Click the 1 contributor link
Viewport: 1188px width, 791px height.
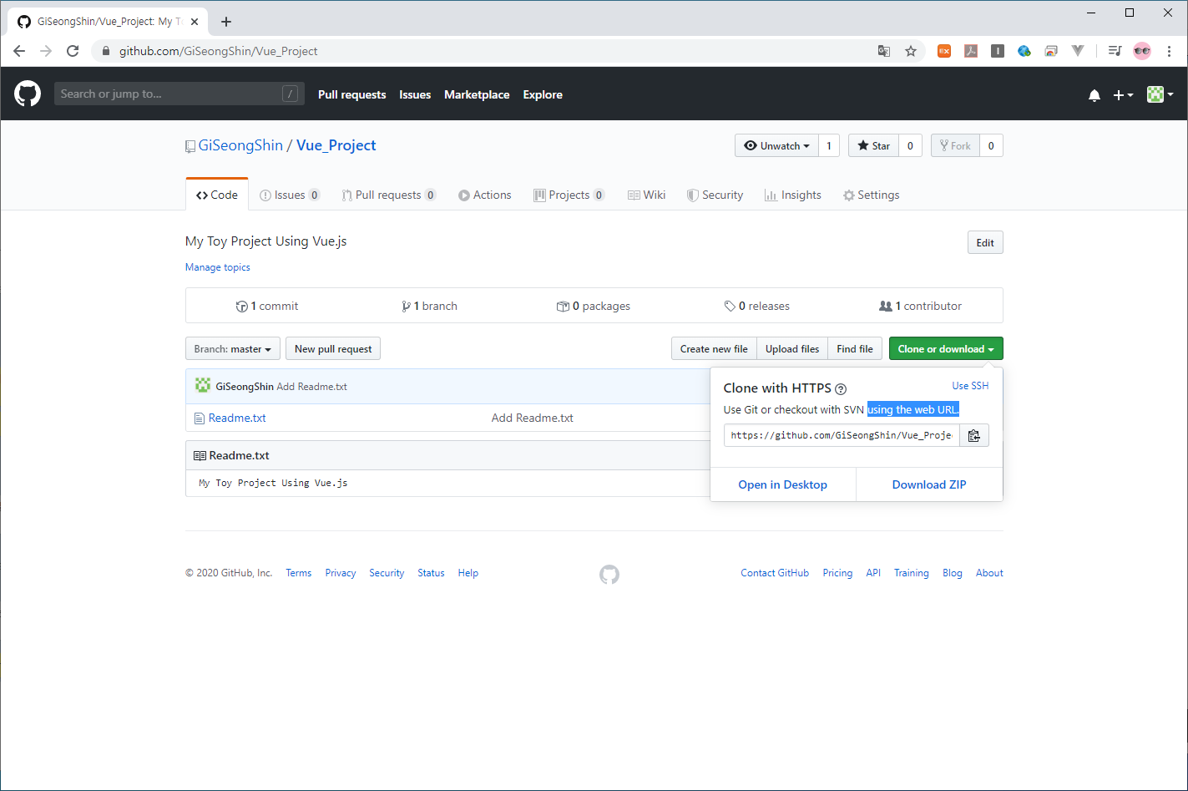point(921,306)
